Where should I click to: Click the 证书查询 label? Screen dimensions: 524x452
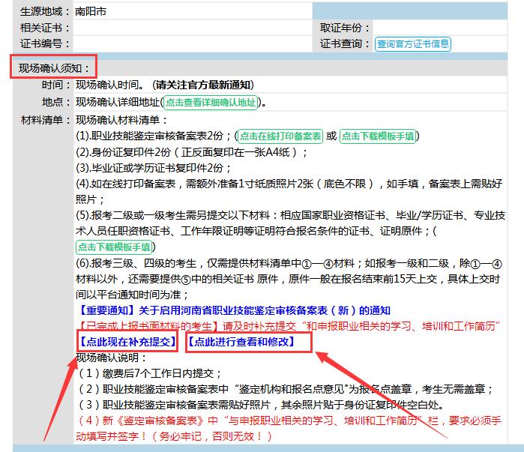tap(345, 43)
